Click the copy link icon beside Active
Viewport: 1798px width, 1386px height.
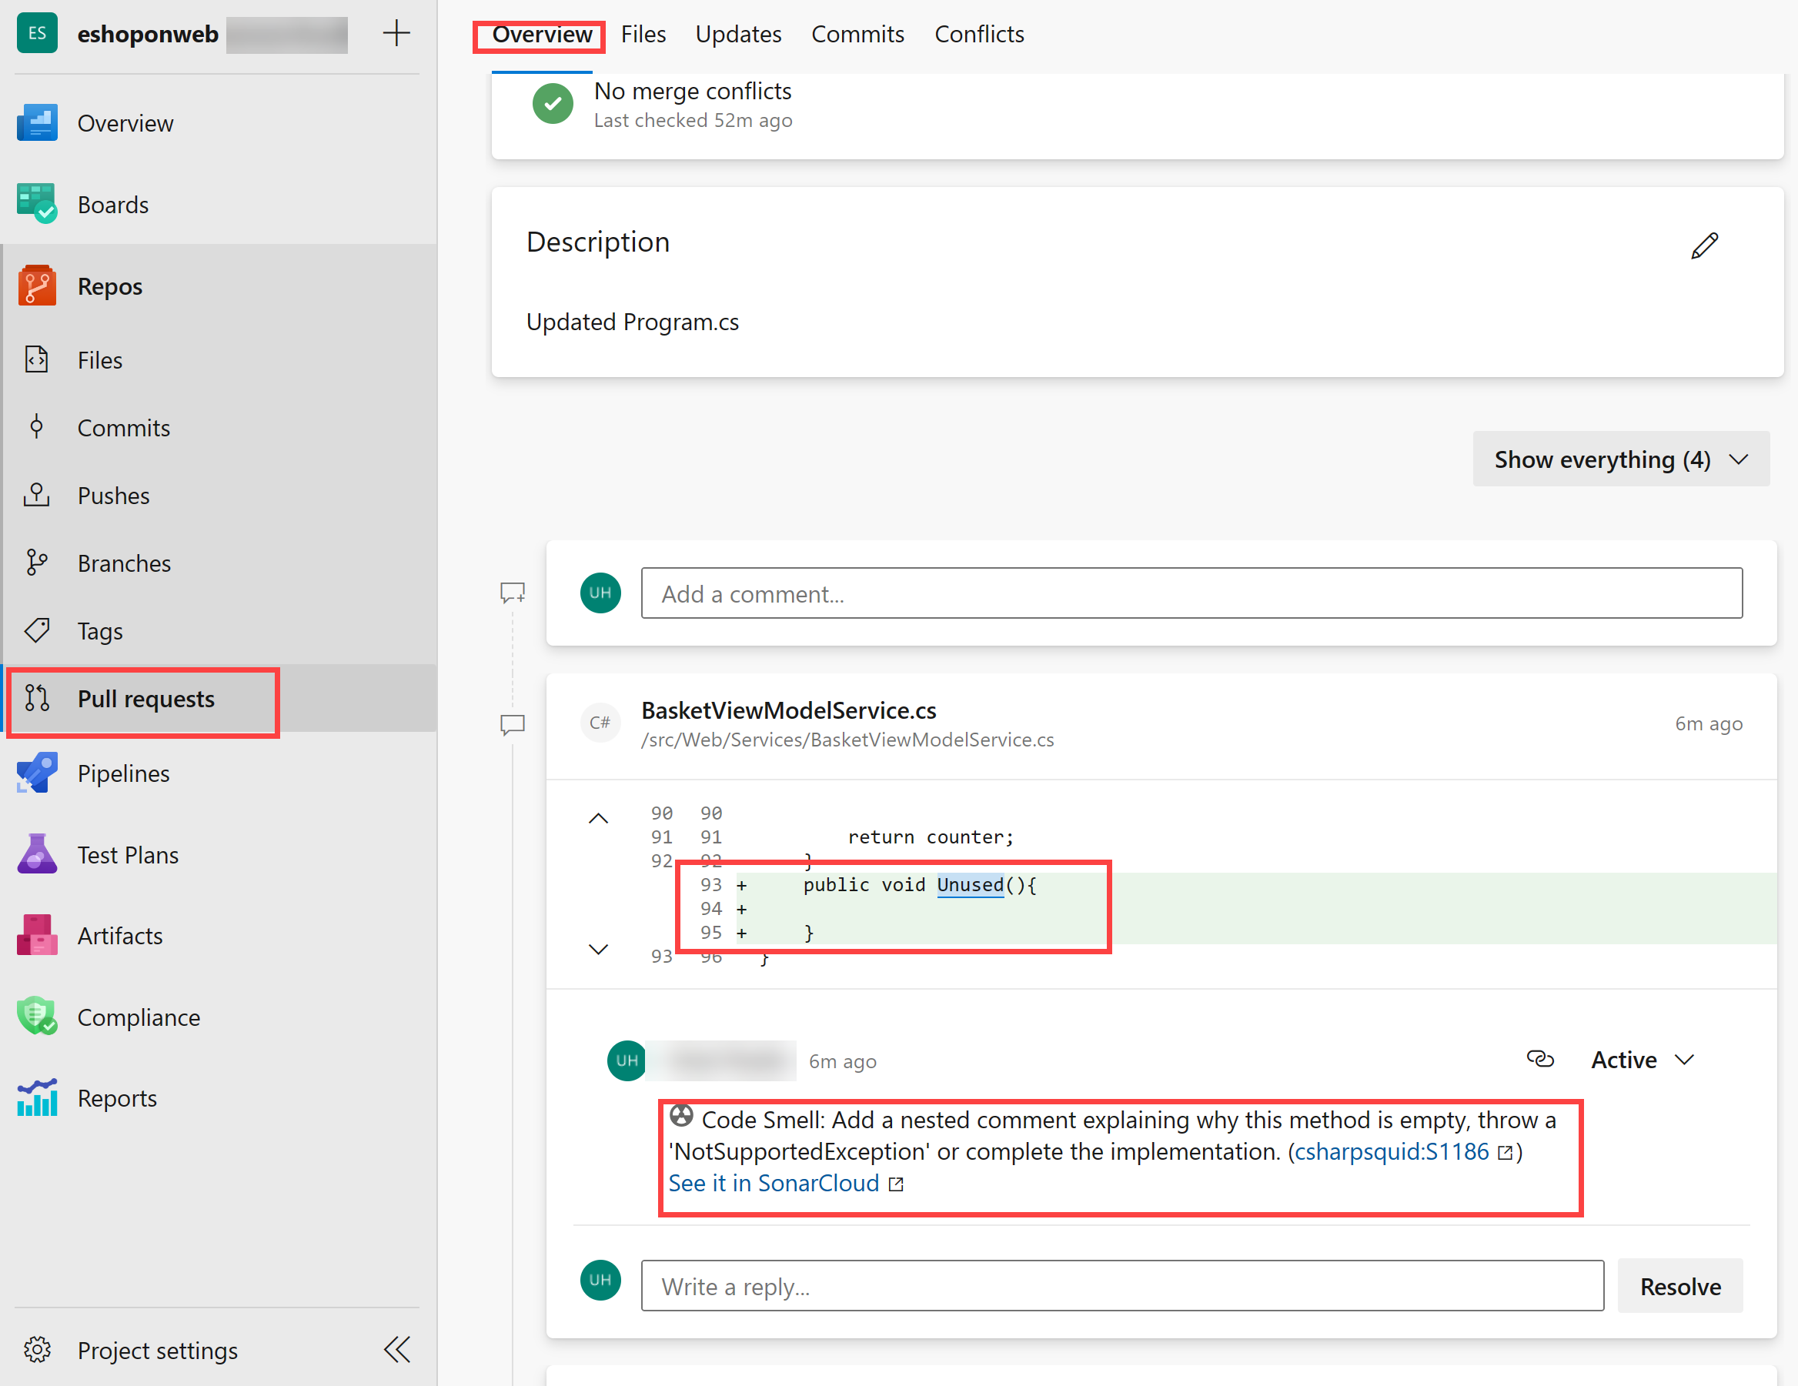[x=1540, y=1059]
